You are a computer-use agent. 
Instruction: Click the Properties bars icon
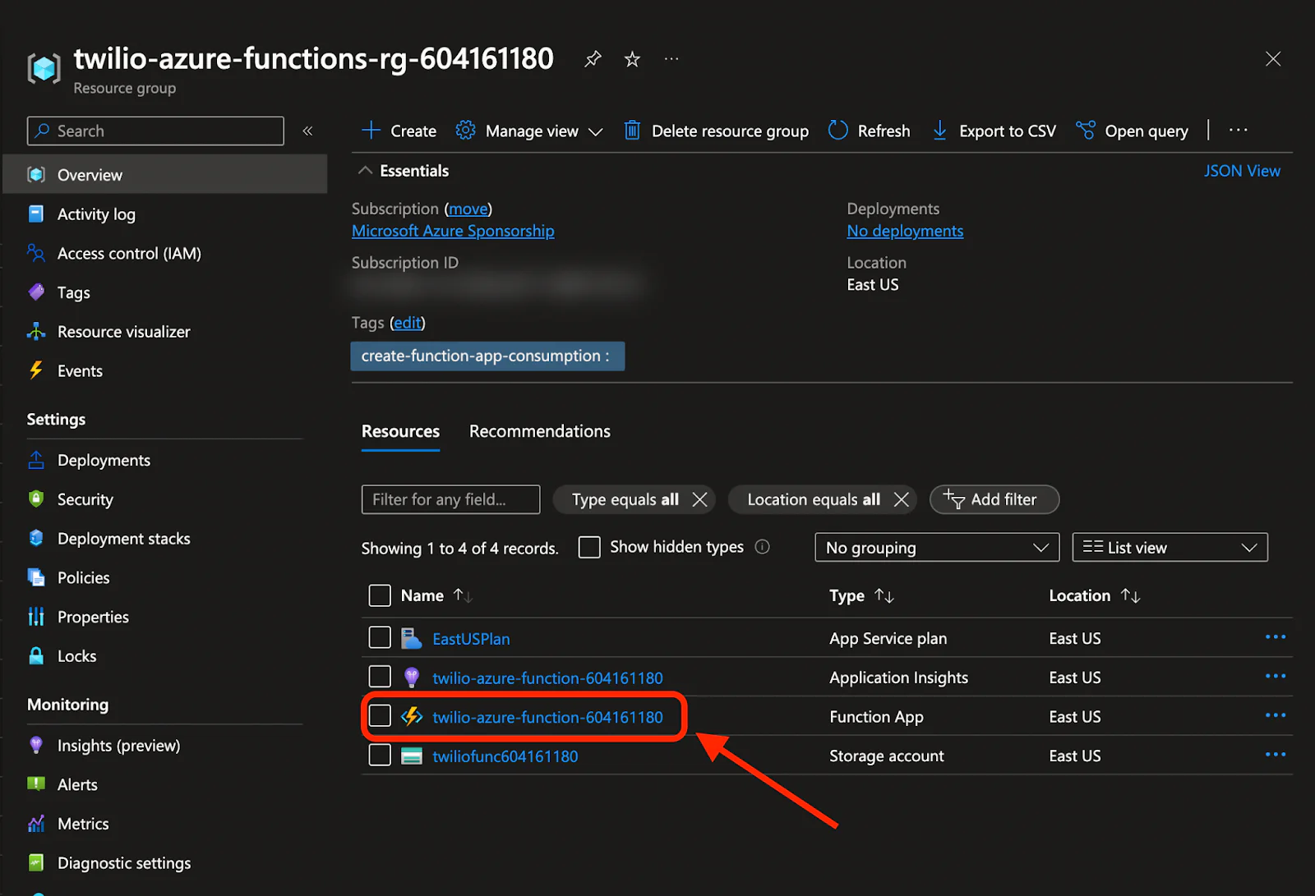coord(36,617)
